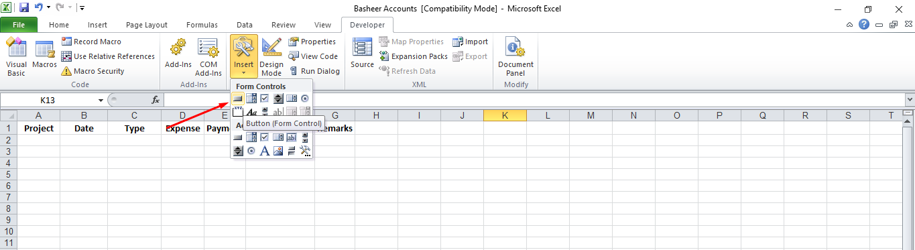Screen dimensions: 915x250
Task: Expand the formula bar
Action: pos(910,100)
